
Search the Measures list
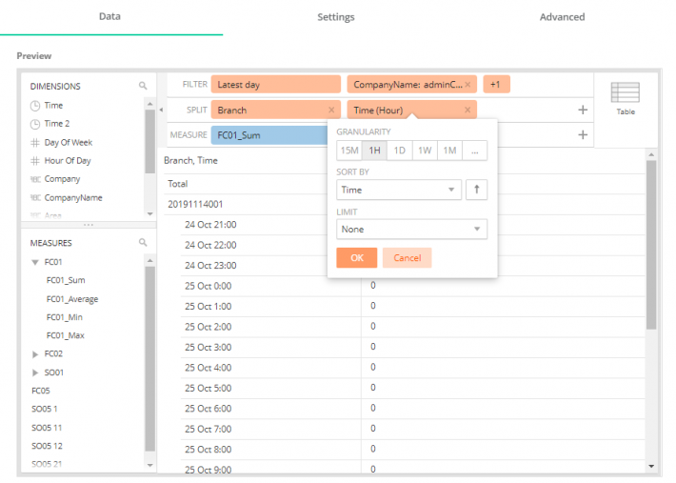coord(143,242)
